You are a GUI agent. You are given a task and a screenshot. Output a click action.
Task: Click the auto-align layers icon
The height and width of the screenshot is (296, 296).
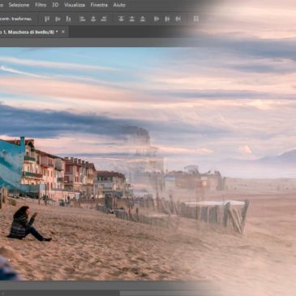point(196,19)
